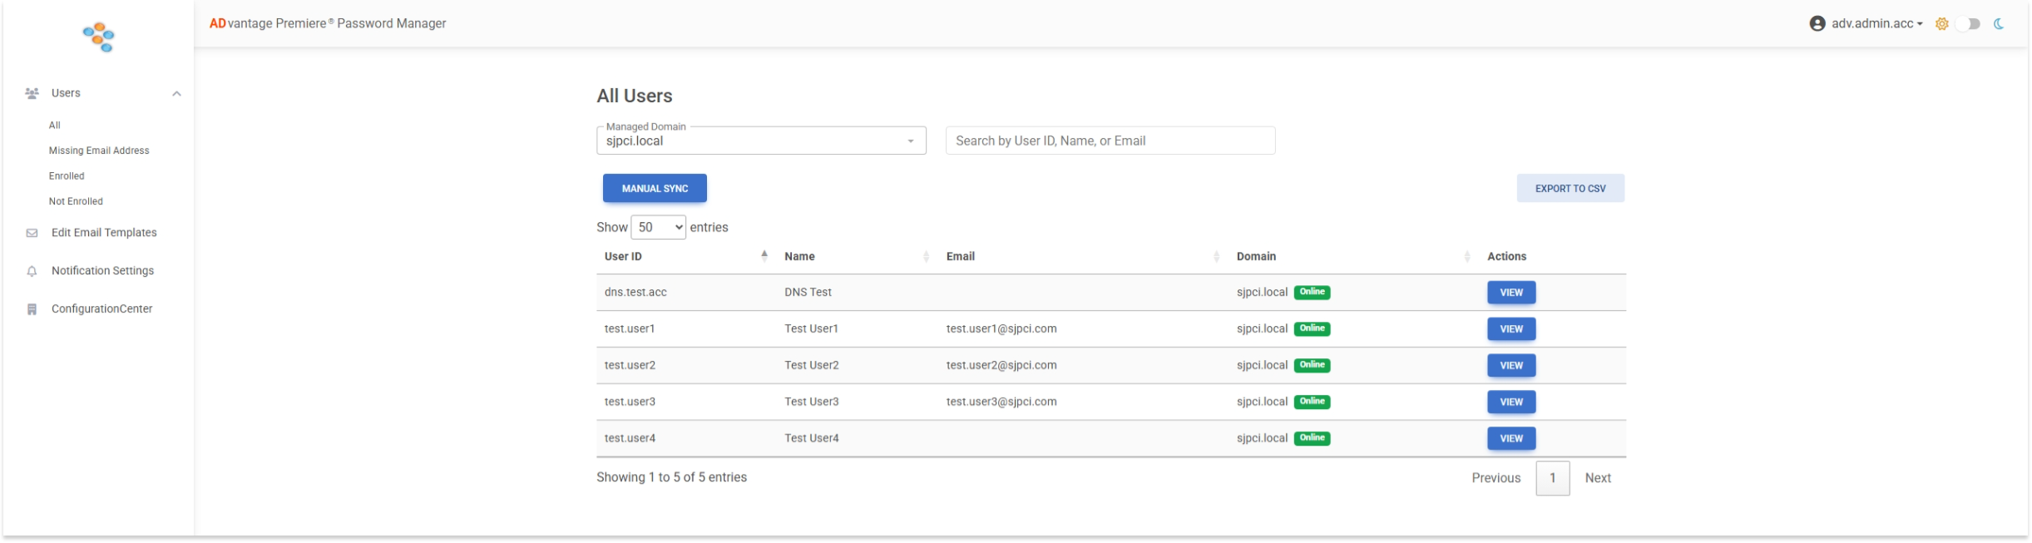Open the adv.admin.acc account menu
The image size is (2032, 543).
click(x=1876, y=23)
